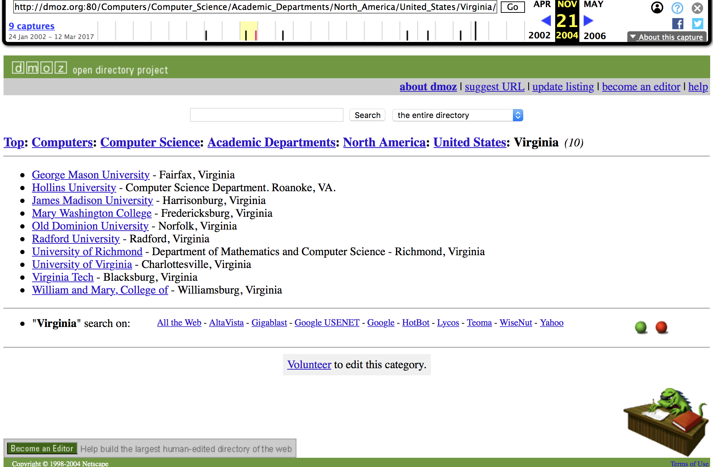Viewport: 713px width, 467px height.
Task: Open the Old Dominion University link
Action: click(90, 226)
